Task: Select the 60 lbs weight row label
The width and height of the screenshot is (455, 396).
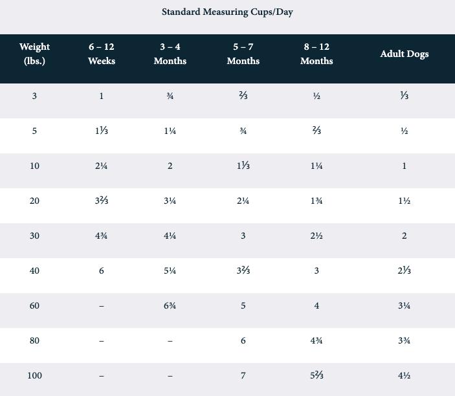Action: pos(34,305)
